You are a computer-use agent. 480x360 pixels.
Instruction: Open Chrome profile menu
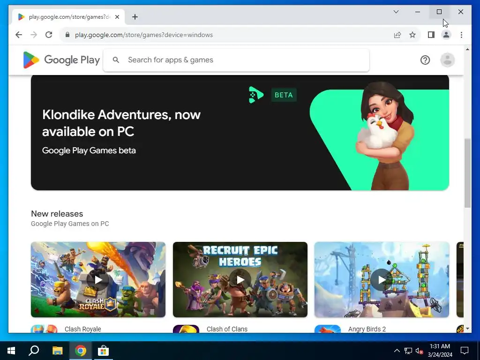pos(446,35)
